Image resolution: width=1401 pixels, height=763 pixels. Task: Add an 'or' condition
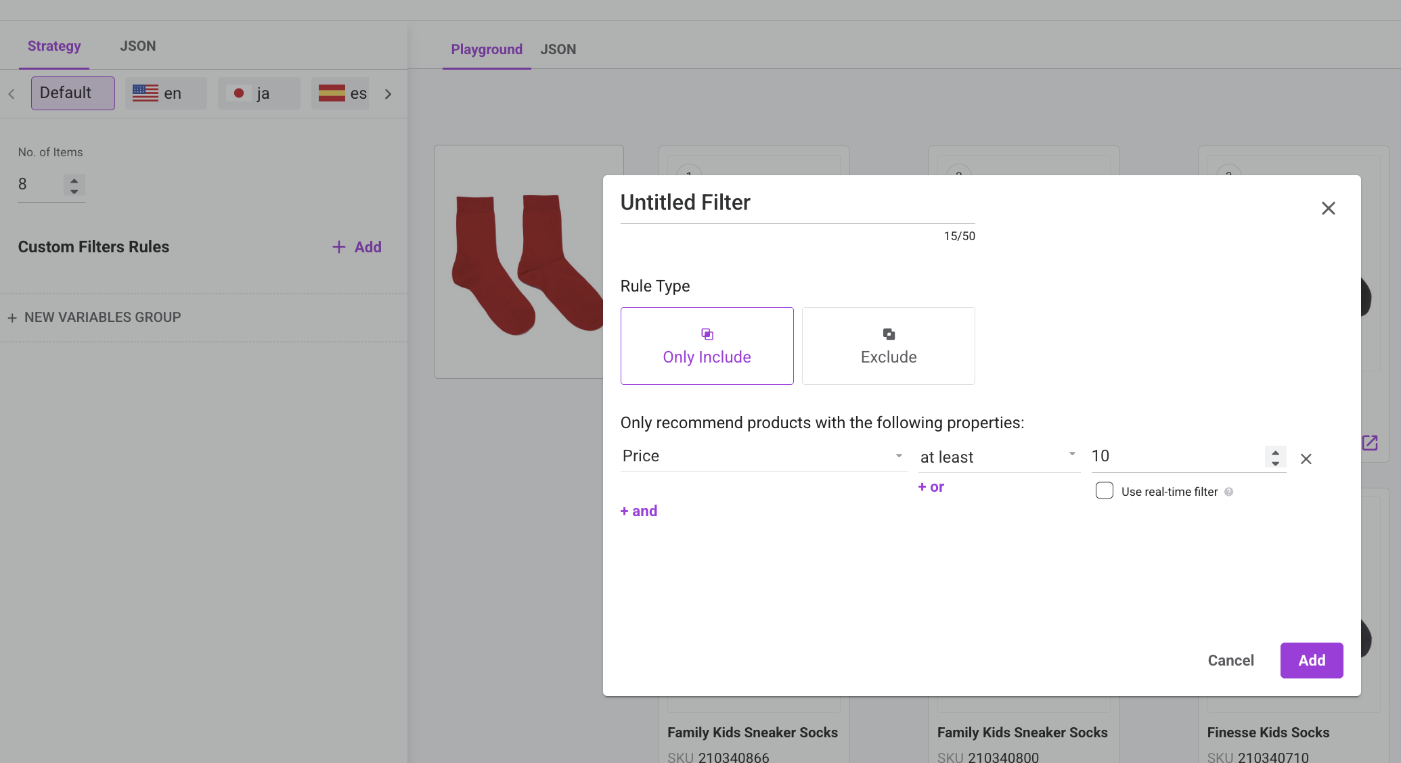tap(931, 487)
